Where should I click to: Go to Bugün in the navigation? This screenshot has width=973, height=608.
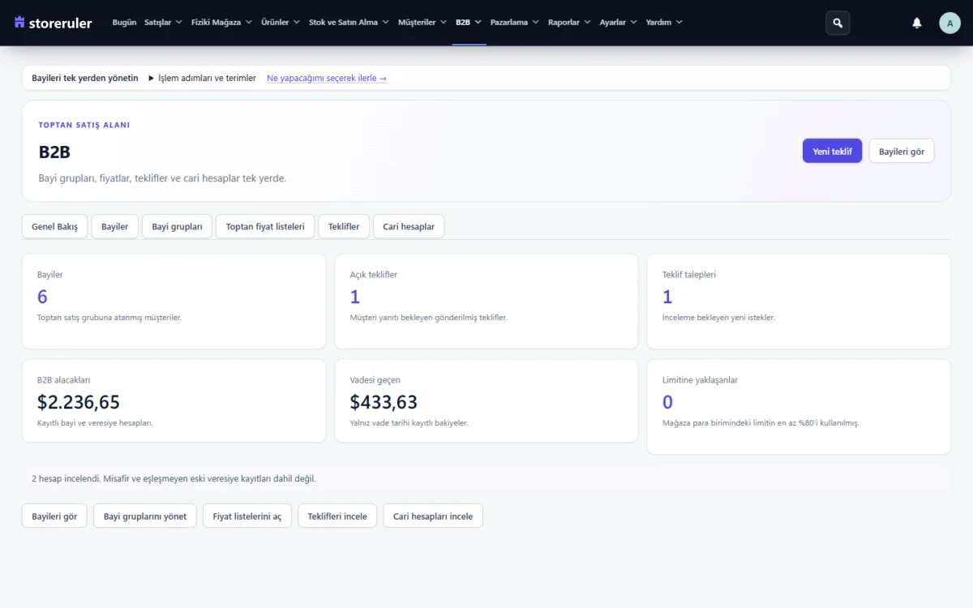(124, 23)
